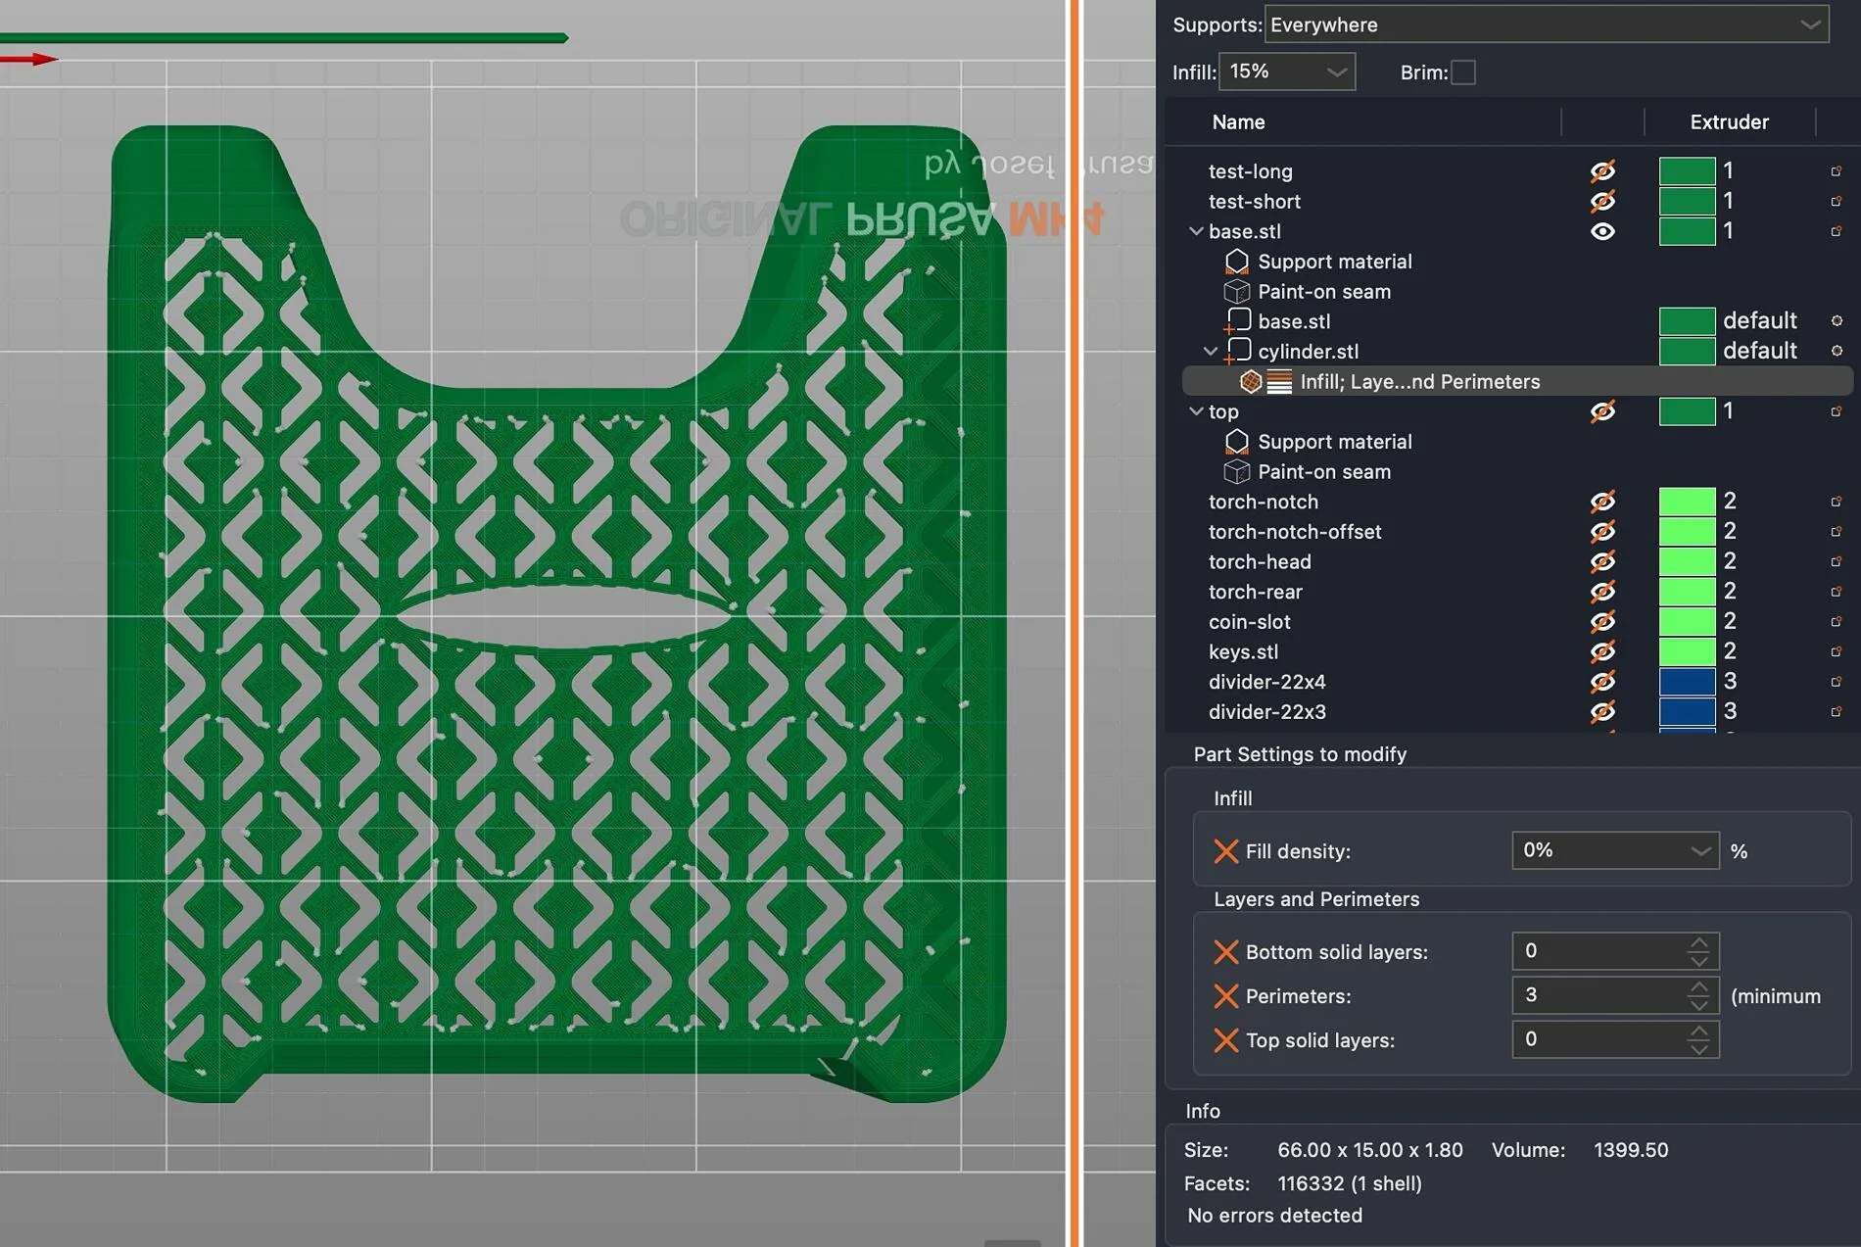The width and height of the screenshot is (1861, 1247).
Task: Click settings gear for cylinder.stl part
Action: pos(1837,351)
